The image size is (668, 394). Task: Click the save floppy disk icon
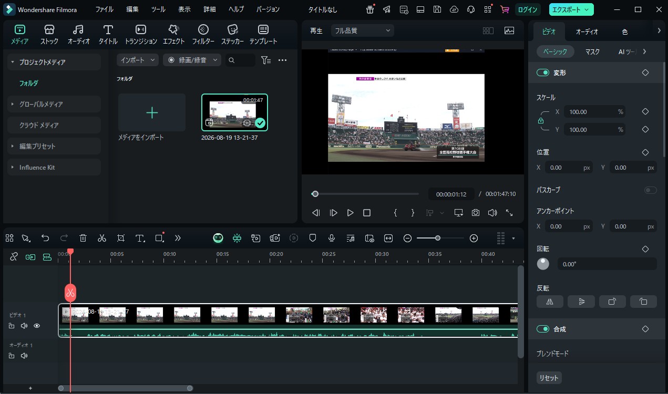(x=437, y=9)
